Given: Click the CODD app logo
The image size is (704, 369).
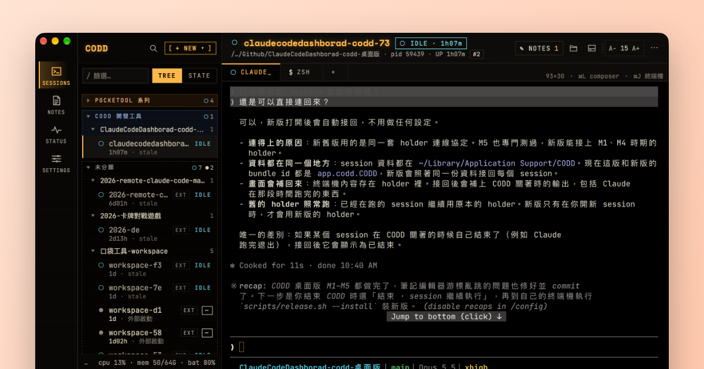Looking at the screenshot, I should [x=96, y=49].
